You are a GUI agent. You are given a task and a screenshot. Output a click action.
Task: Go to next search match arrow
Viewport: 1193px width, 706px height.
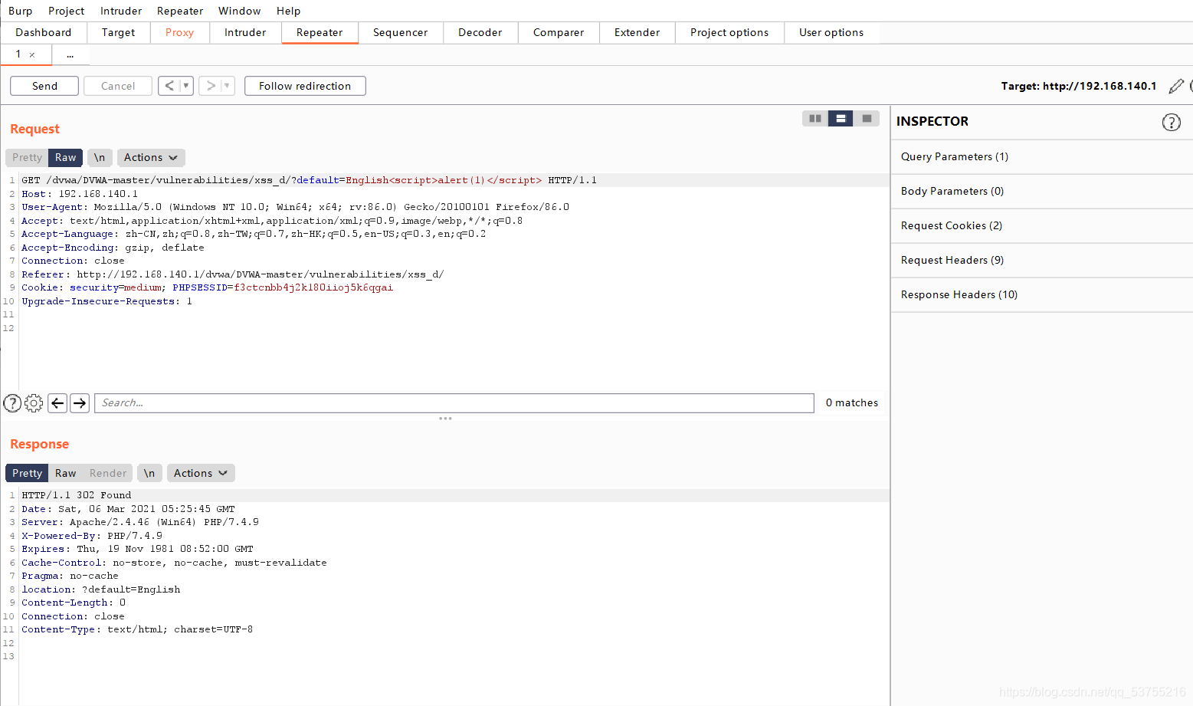click(80, 403)
